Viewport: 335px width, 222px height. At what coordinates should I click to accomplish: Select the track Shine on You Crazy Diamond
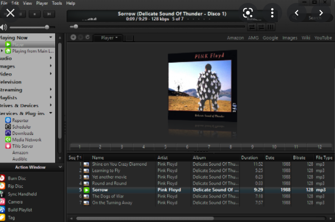tap(120, 164)
